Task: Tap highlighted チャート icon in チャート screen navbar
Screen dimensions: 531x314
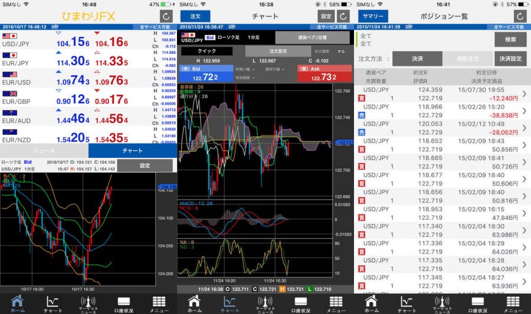Action: click(x=230, y=304)
